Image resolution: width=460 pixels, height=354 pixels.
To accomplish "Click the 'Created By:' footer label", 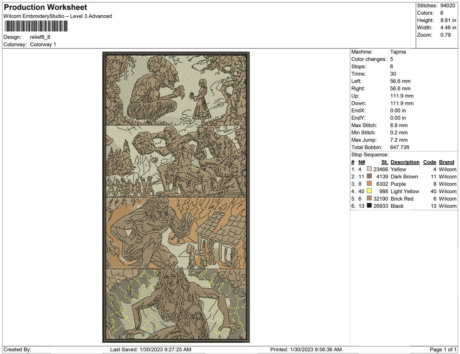I will tap(17, 349).
